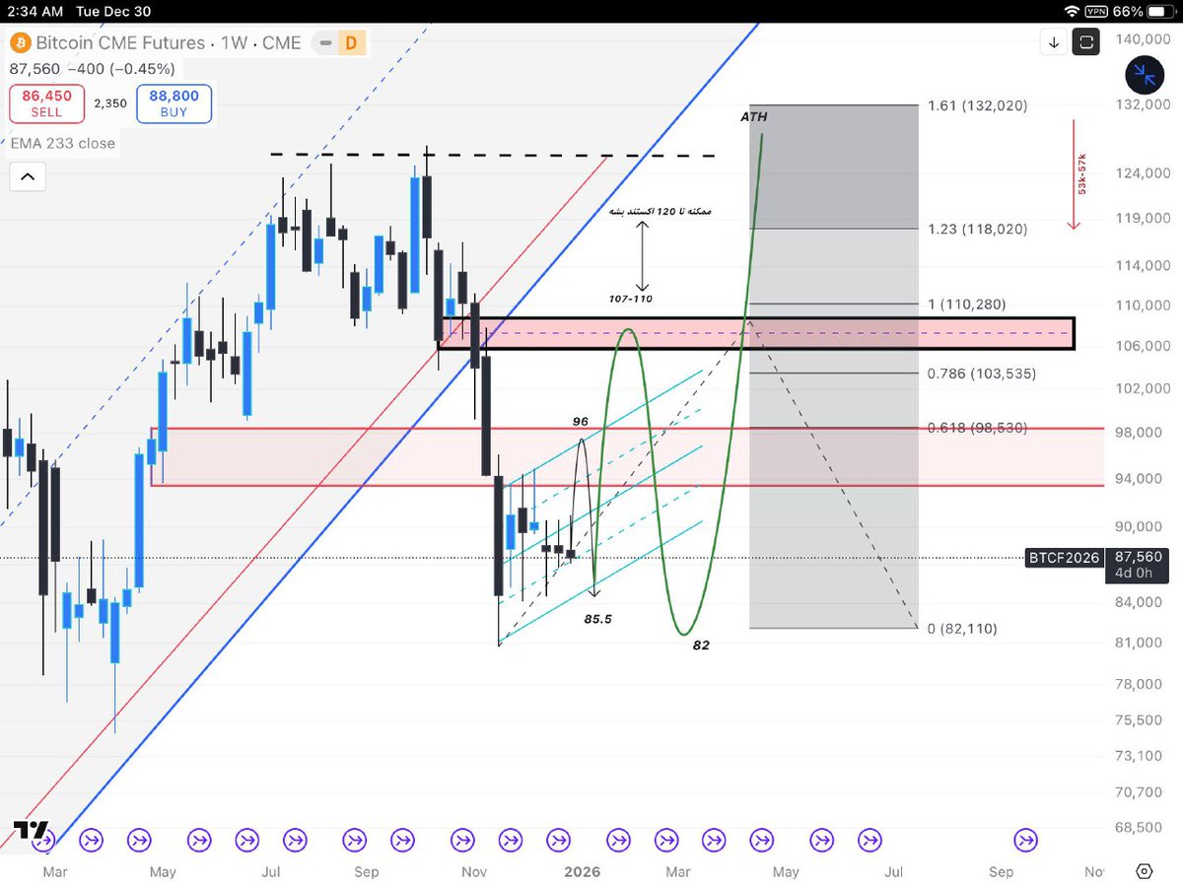Tap the Wi-Fi status icon

1073,12
